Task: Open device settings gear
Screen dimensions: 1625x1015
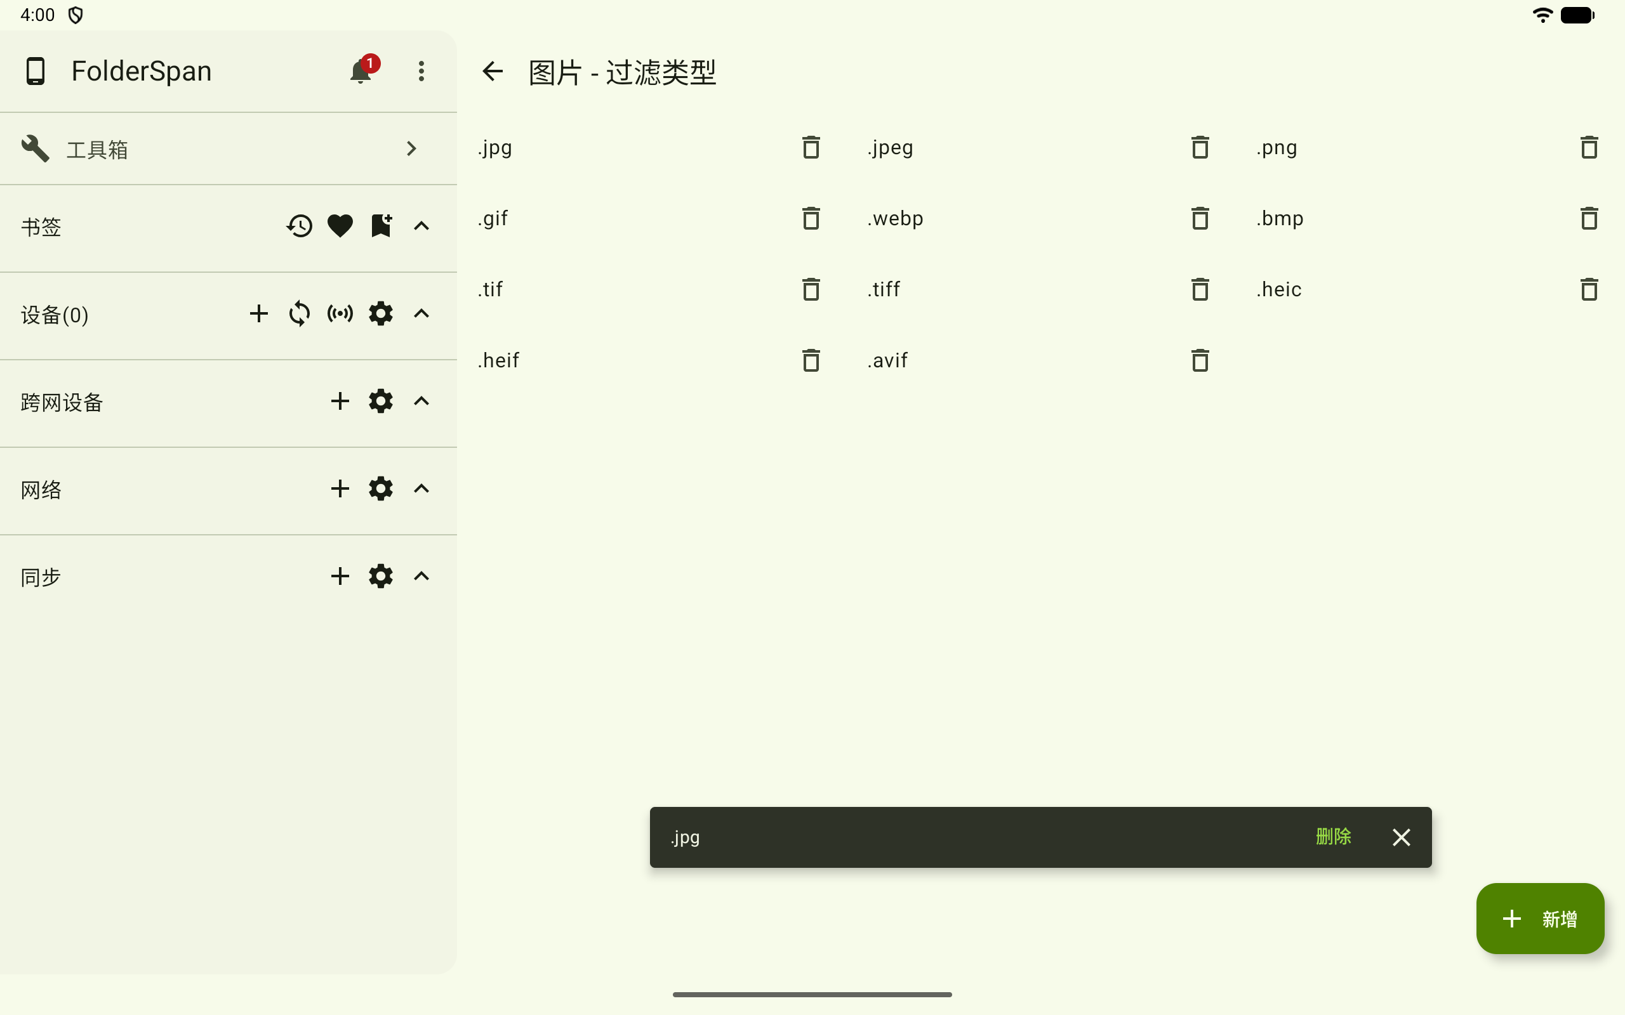Action: coord(381,313)
